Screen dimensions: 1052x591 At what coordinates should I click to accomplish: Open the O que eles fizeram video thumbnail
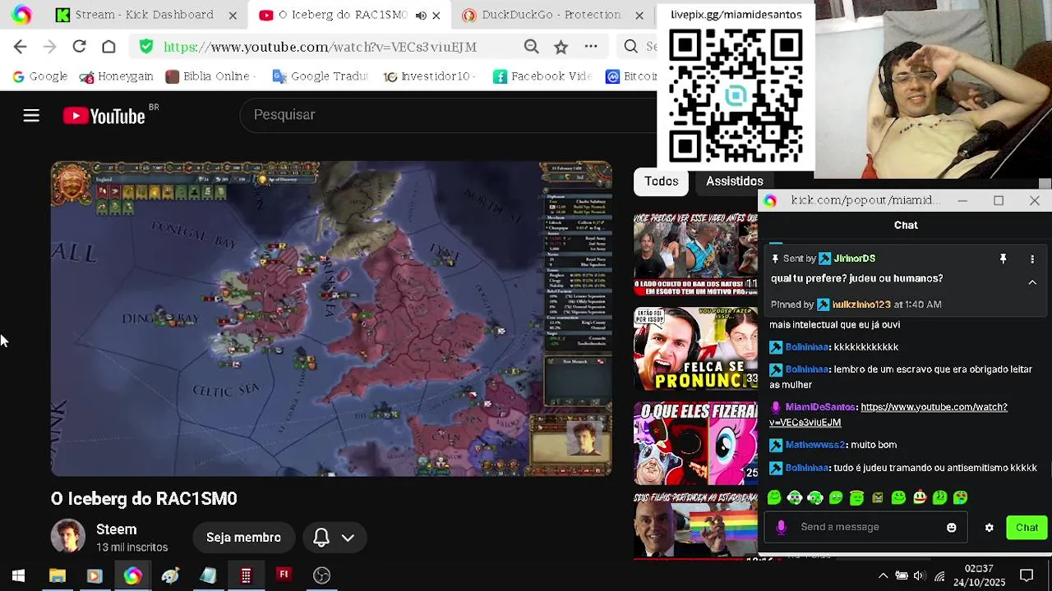coord(695,443)
